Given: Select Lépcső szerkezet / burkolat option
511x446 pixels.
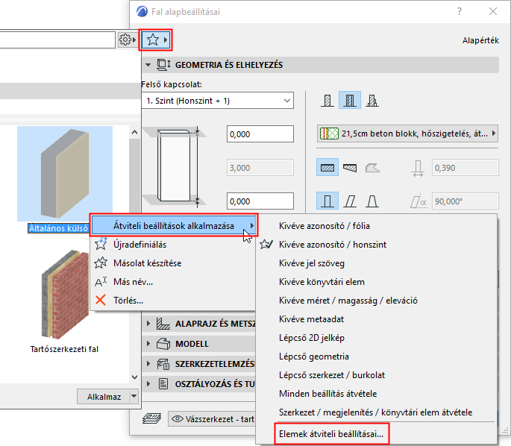Looking at the screenshot, I should coord(377,374).
